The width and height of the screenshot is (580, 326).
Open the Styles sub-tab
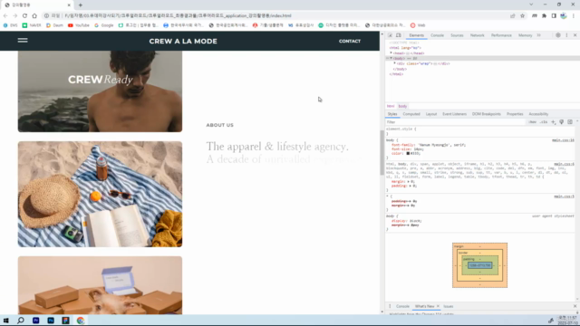(x=392, y=114)
